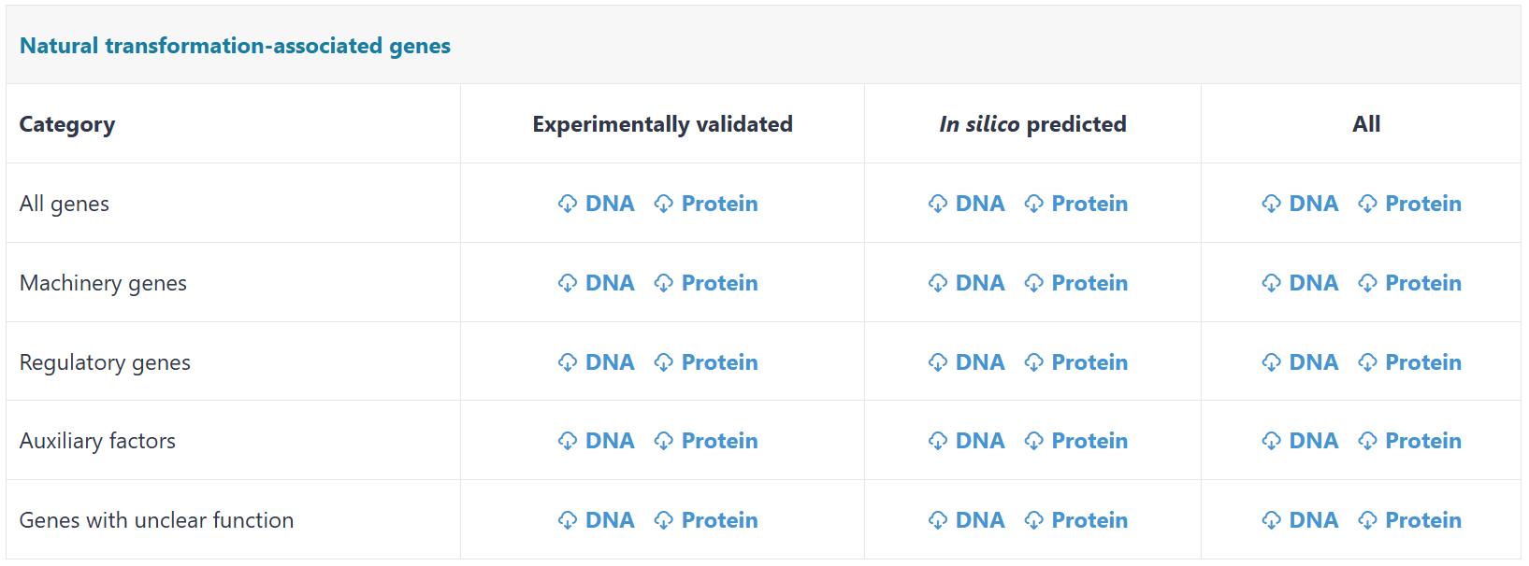Viewport: 1529px width, 566px height.
Task: Click download icon beside All genes in silico Protein
Action: click(1033, 204)
